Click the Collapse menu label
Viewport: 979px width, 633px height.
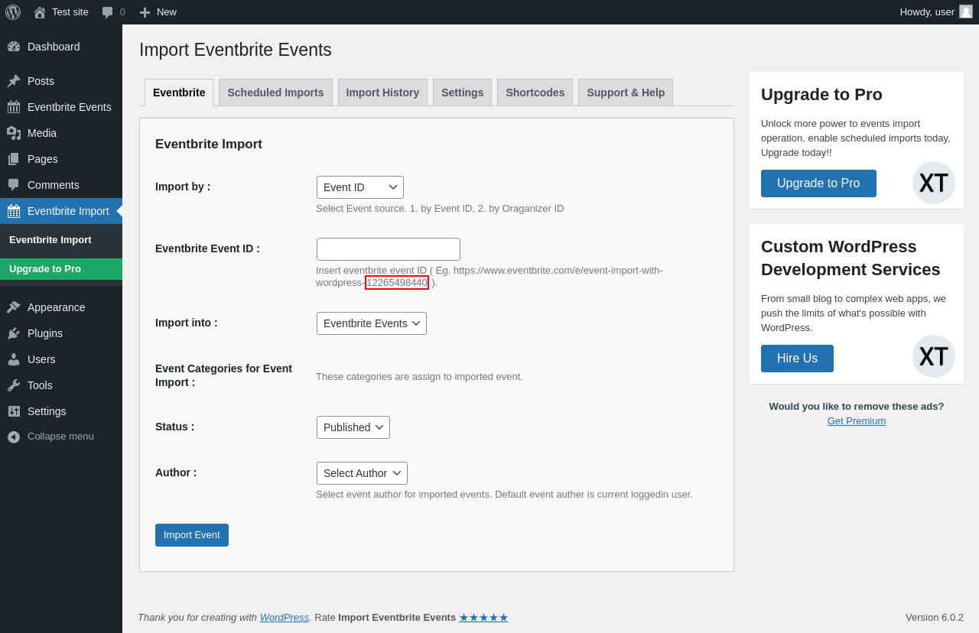[x=60, y=437]
